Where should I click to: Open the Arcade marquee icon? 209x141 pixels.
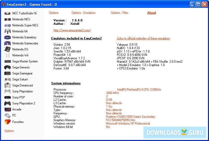point(8,109)
